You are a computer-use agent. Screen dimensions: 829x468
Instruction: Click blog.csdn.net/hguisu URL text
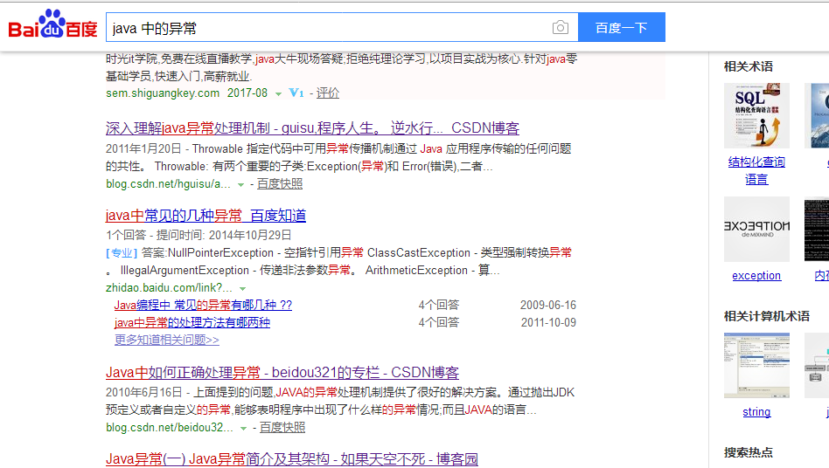coord(168,183)
